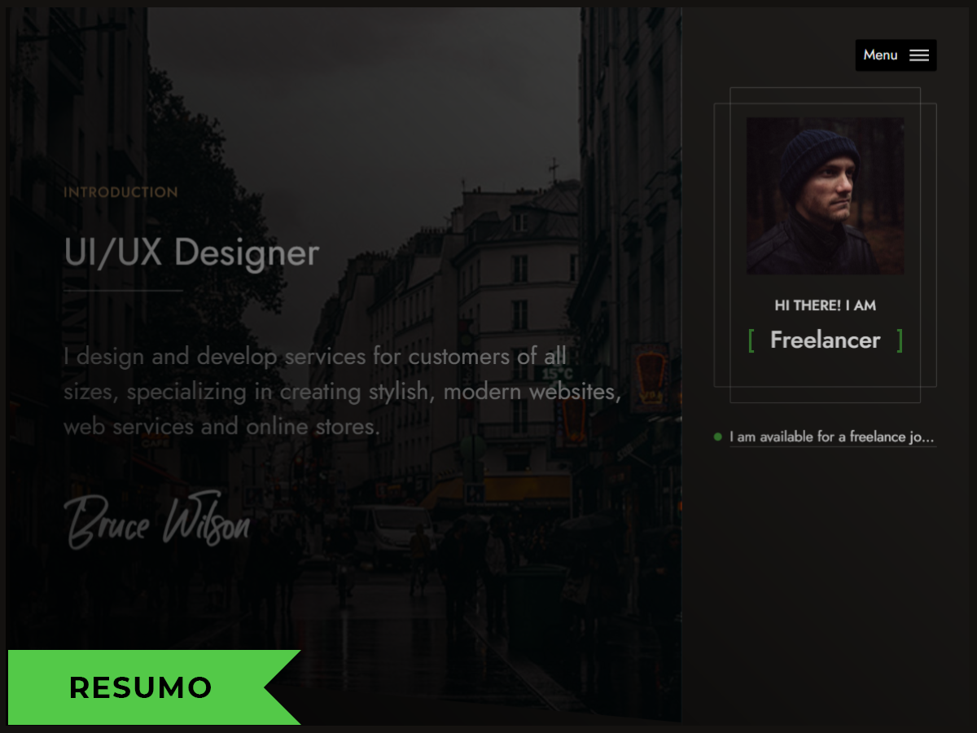The width and height of the screenshot is (977, 733).
Task: Click the cross atop the building roof
Action: click(554, 171)
